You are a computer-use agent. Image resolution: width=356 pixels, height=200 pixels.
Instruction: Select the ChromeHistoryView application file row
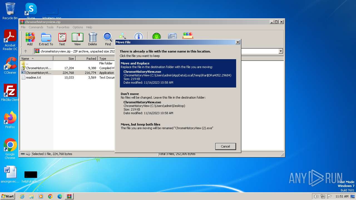coord(68,73)
